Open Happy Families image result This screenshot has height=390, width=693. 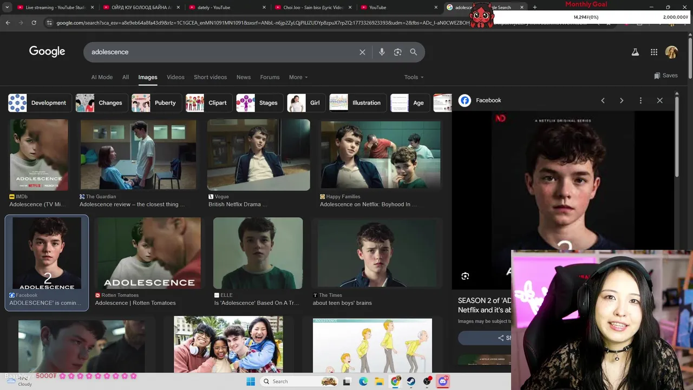pyautogui.click(x=381, y=155)
